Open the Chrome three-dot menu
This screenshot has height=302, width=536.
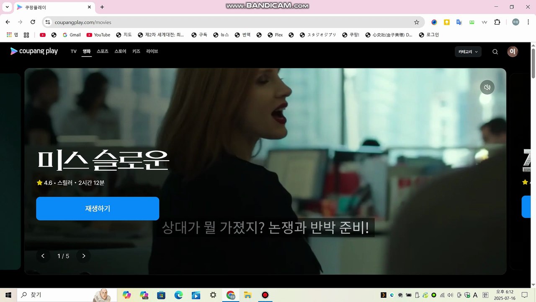tap(528, 22)
